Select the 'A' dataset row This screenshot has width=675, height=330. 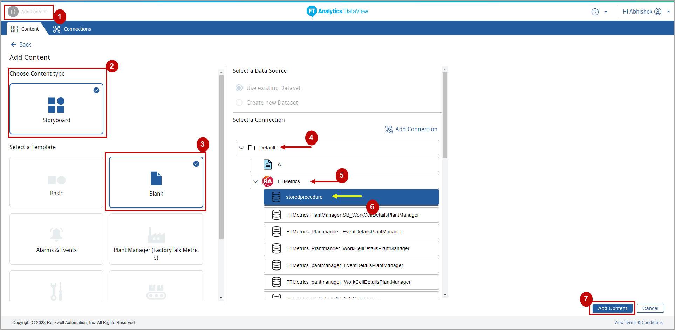coord(344,164)
